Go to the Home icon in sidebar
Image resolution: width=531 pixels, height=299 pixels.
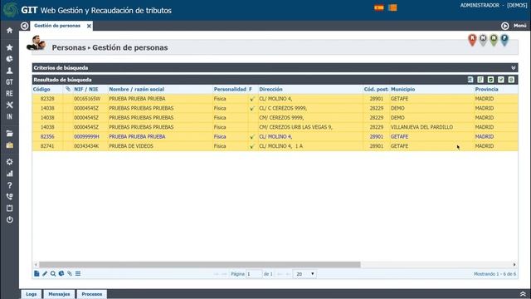point(9,31)
